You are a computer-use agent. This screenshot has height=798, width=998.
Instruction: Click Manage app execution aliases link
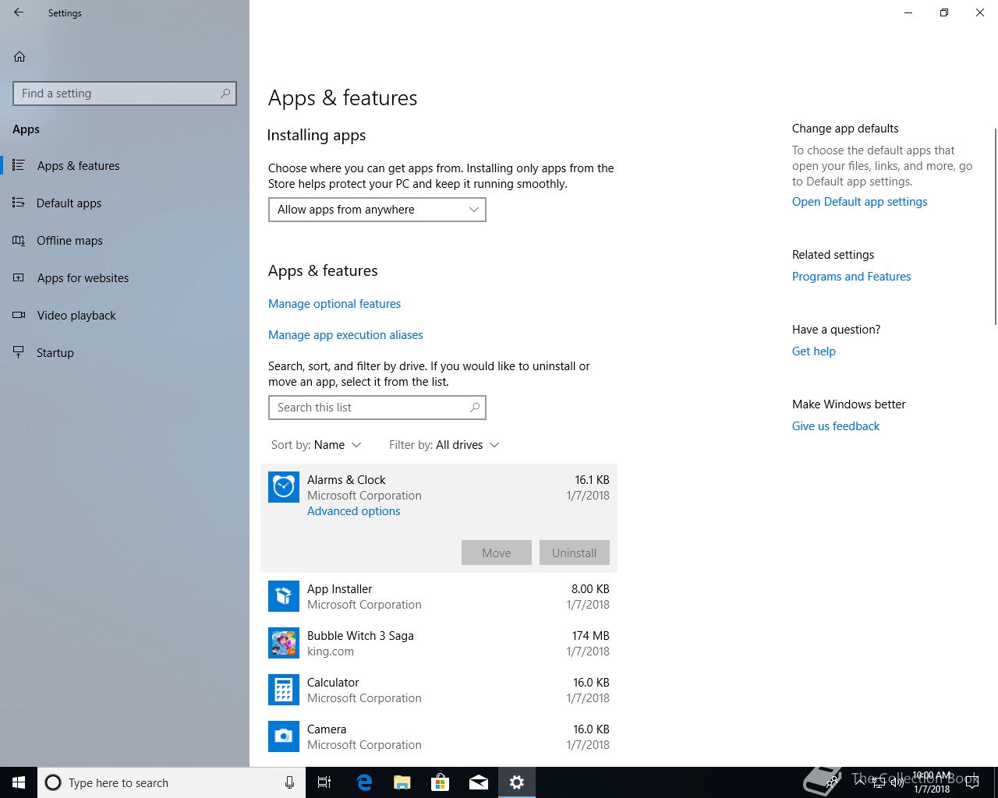pyautogui.click(x=345, y=335)
